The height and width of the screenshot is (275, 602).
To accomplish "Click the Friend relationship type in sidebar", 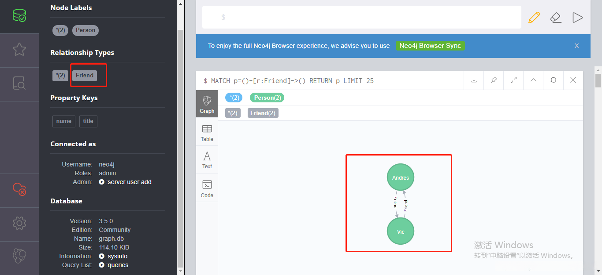I will (85, 76).
